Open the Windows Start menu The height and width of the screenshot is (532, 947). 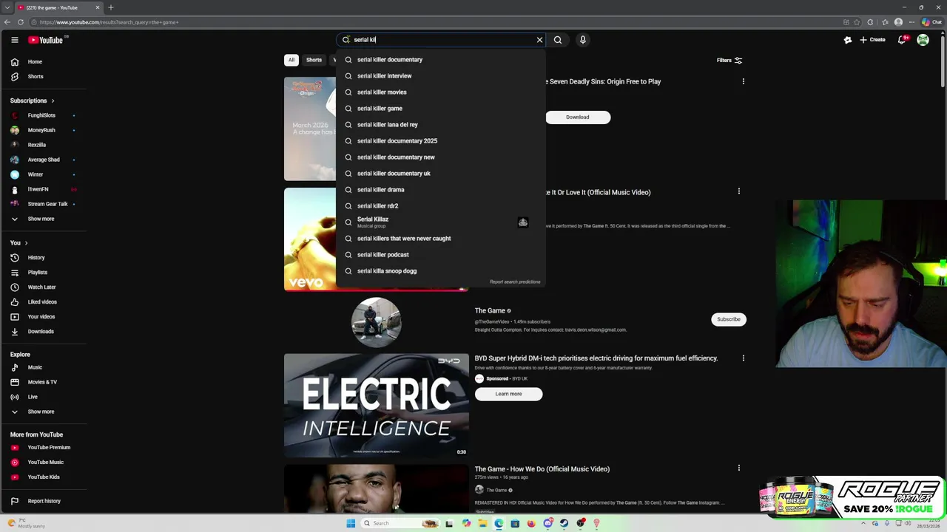(x=351, y=523)
